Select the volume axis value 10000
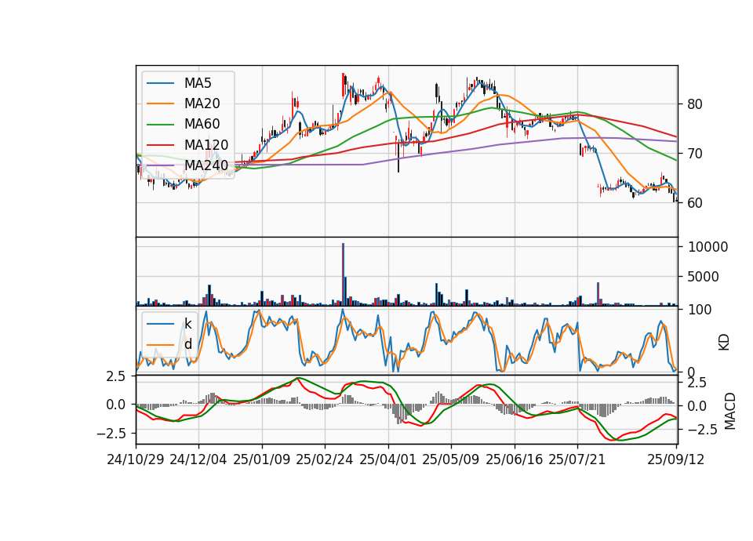The image size is (753, 541). (x=708, y=247)
